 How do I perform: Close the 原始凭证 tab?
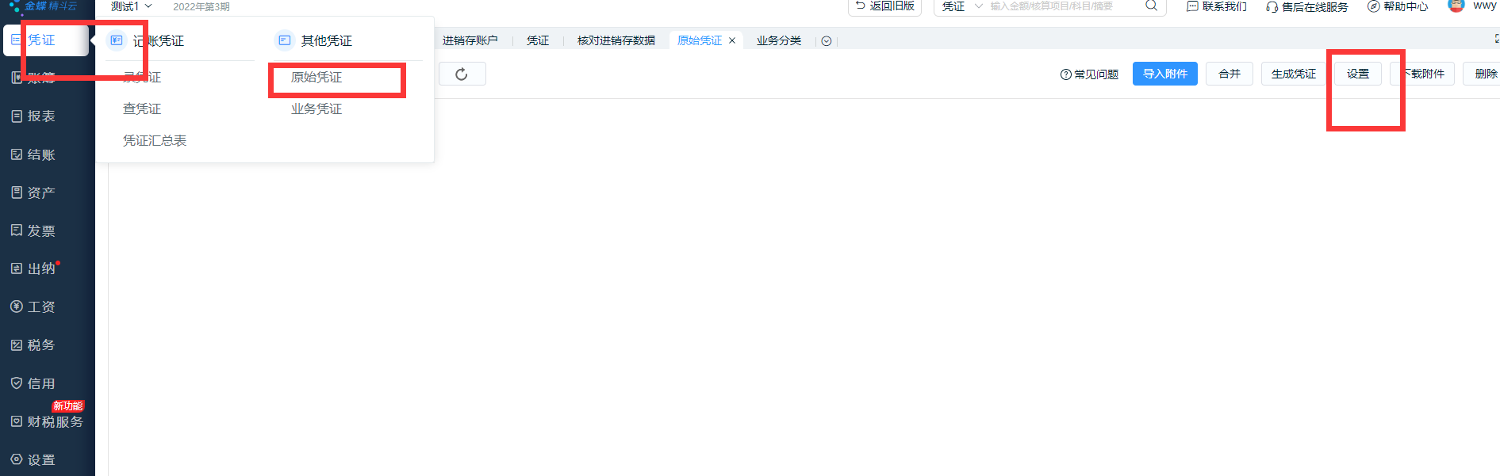click(732, 40)
